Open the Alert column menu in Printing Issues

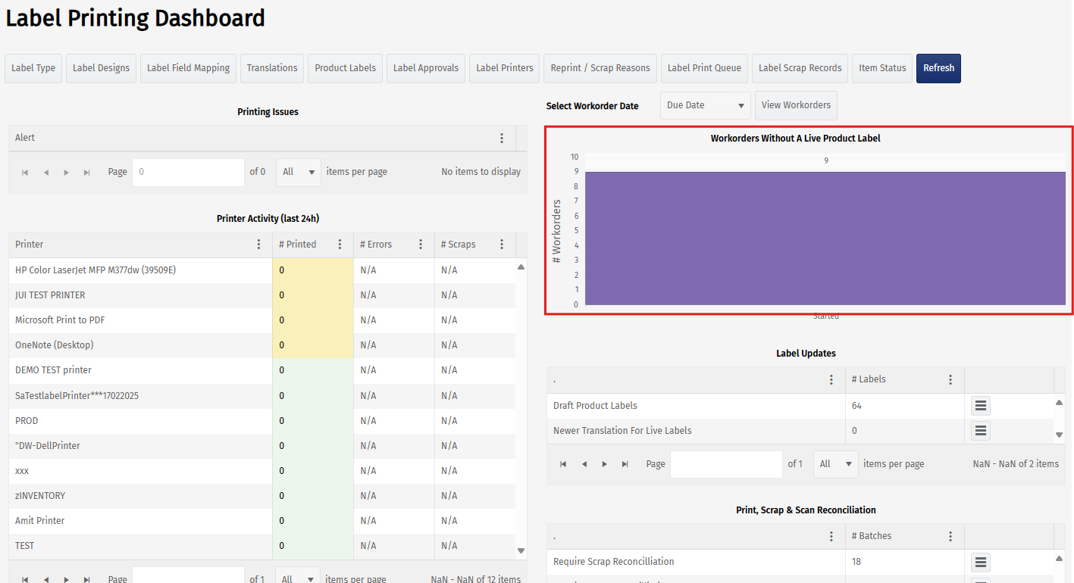tap(502, 138)
